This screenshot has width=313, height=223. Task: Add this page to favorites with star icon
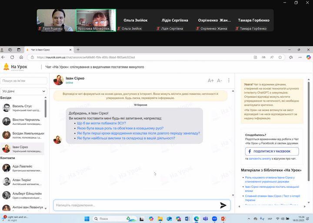click(x=280, y=57)
